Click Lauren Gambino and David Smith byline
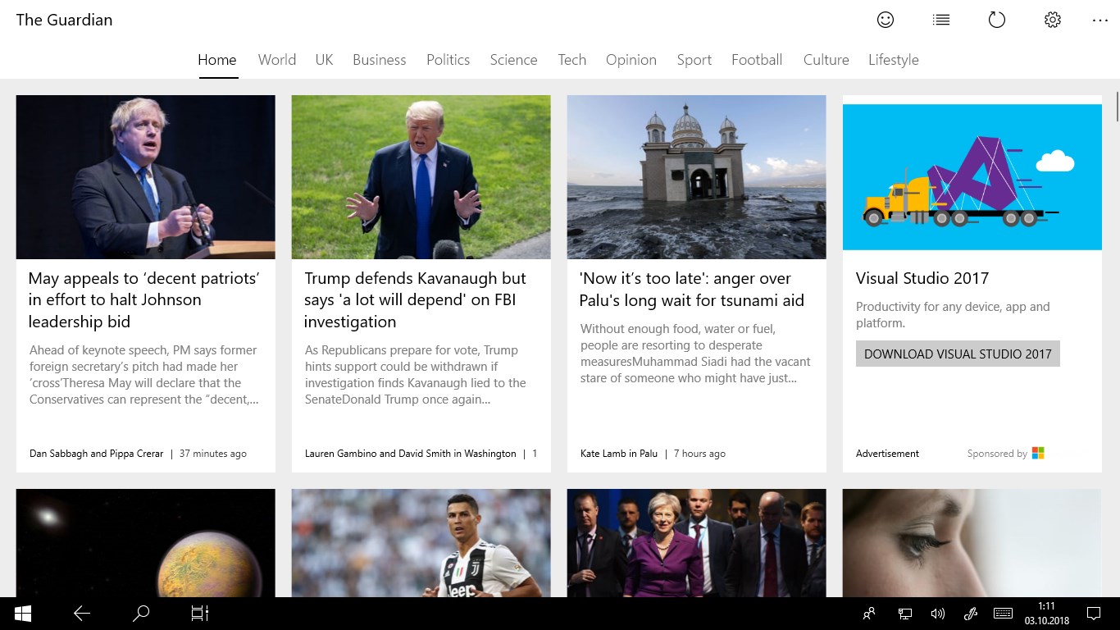1120x630 pixels. click(410, 454)
